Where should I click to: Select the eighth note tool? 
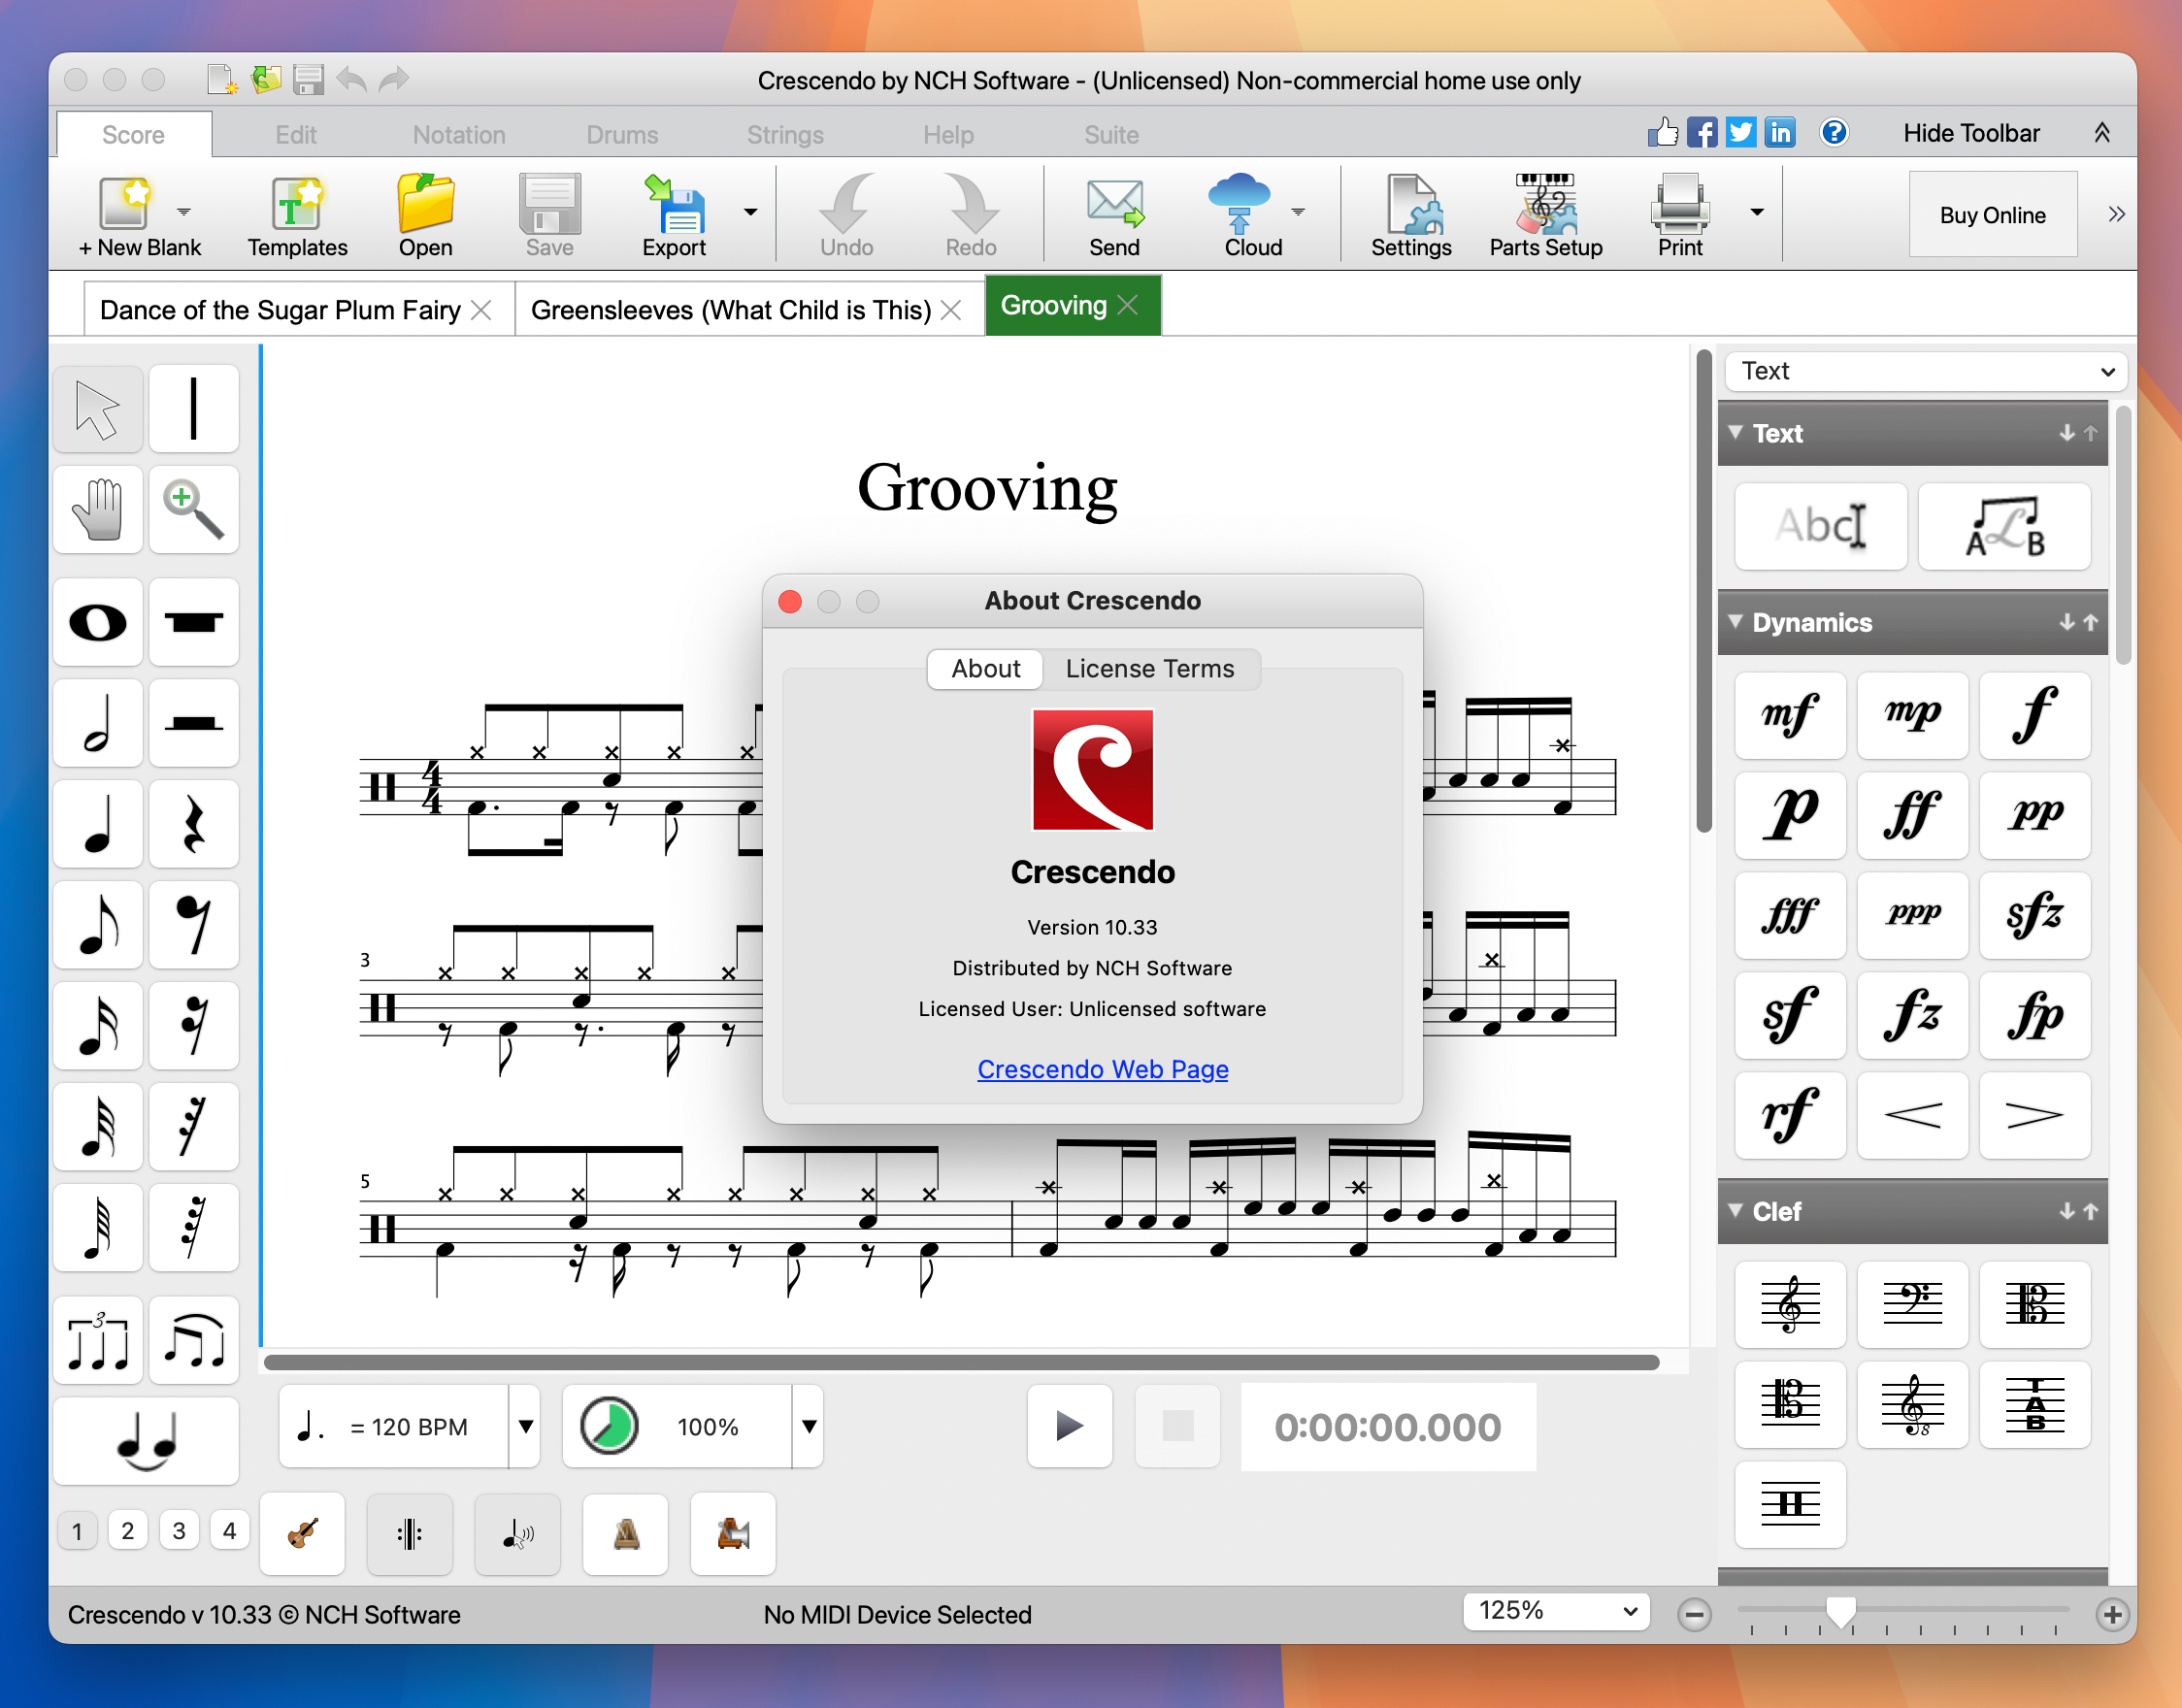(97, 925)
